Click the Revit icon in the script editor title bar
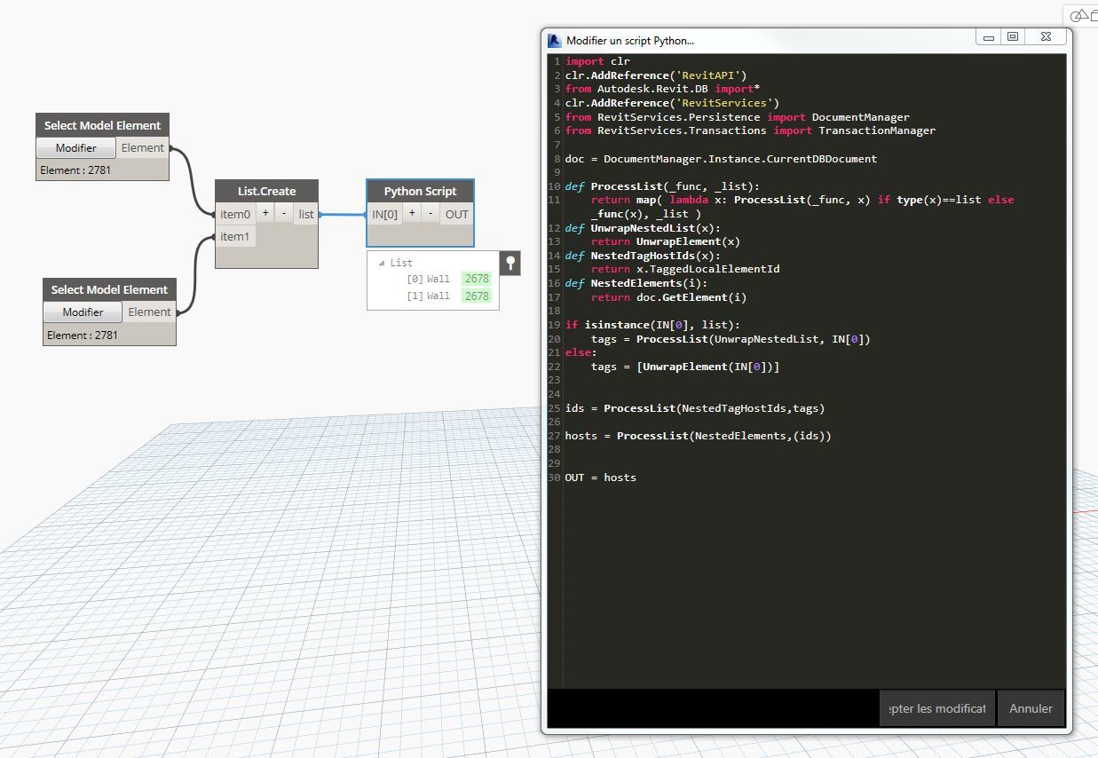1098x758 pixels. [555, 40]
